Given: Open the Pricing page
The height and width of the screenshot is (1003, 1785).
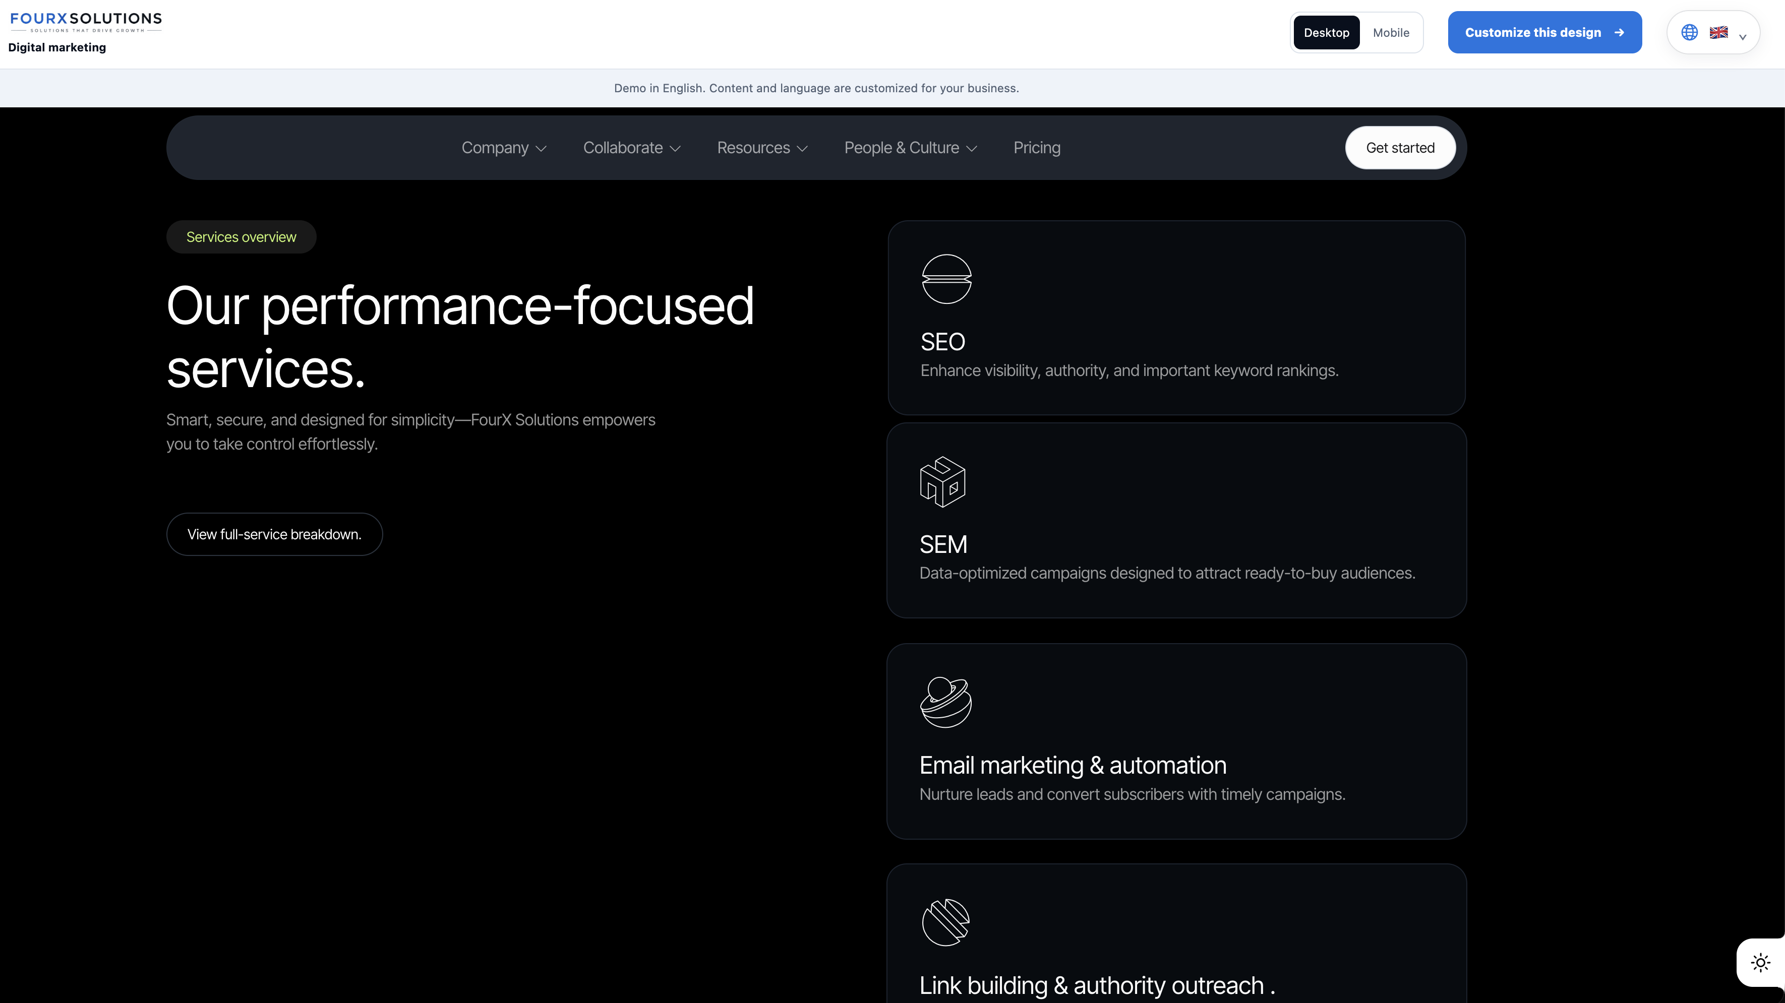Looking at the screenshot, I should coord(1037,148).
